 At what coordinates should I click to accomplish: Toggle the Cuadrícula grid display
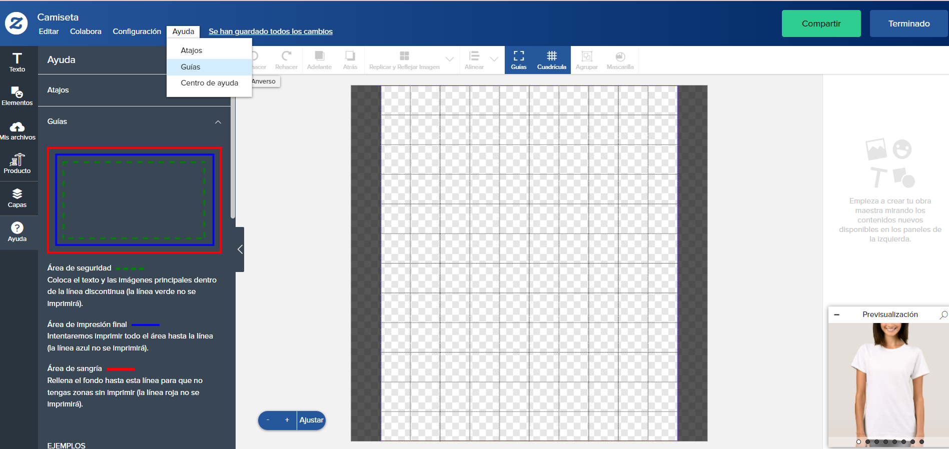552,60
